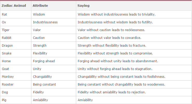
Task: Click saying 'Valor without caution leads to recklessness'
Action: click(x=111, y=30)
